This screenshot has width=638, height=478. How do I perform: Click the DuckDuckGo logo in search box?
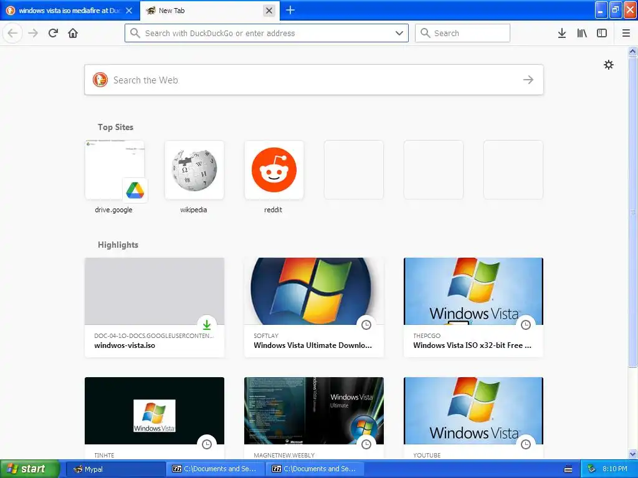pyautogui.click(x=100, y=80)
